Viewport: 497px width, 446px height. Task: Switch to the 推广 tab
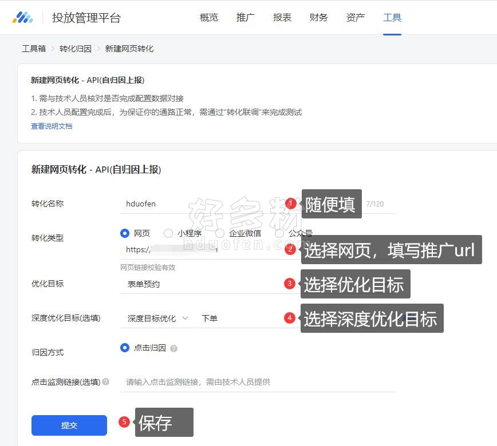[246, 17]
